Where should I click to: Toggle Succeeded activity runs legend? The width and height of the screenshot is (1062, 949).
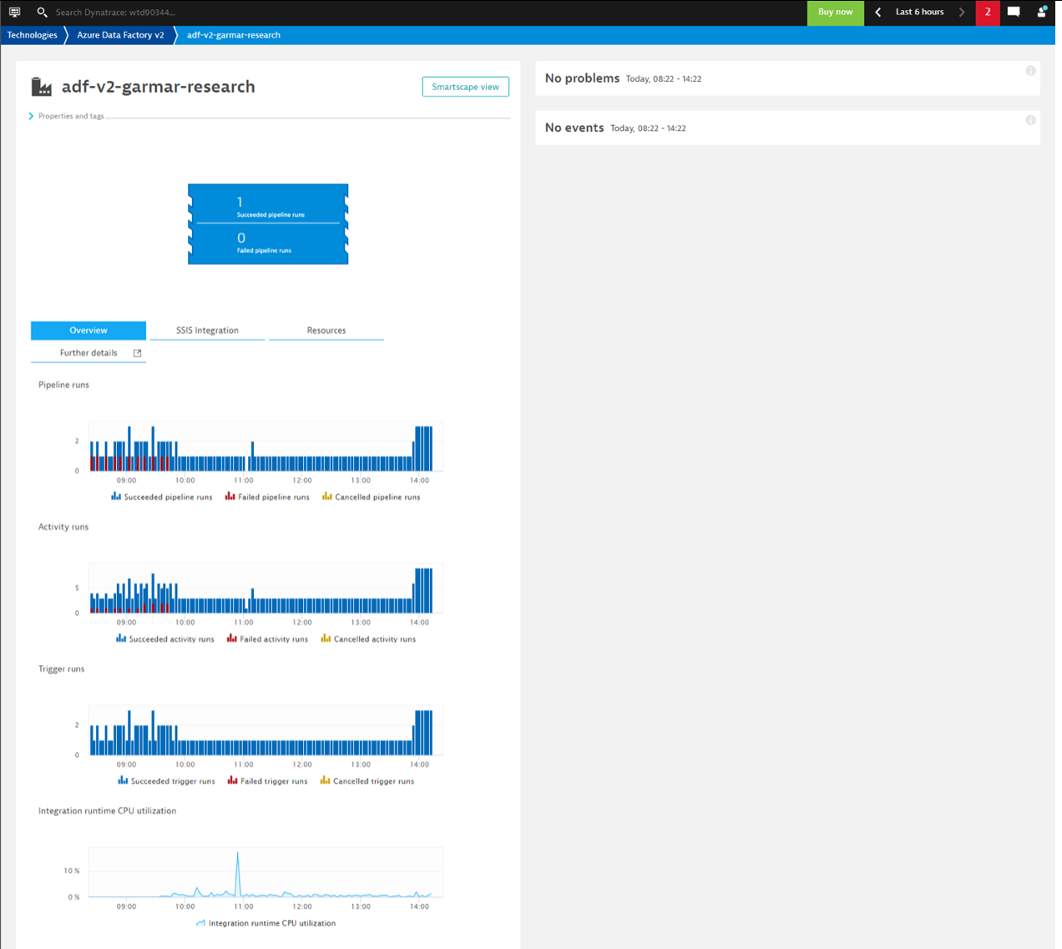[x=165, y=639]
